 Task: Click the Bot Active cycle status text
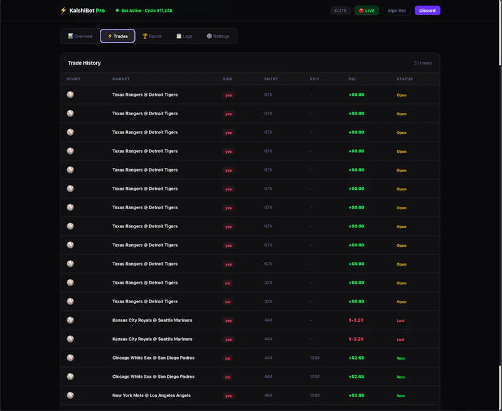[x=147, y=11]
